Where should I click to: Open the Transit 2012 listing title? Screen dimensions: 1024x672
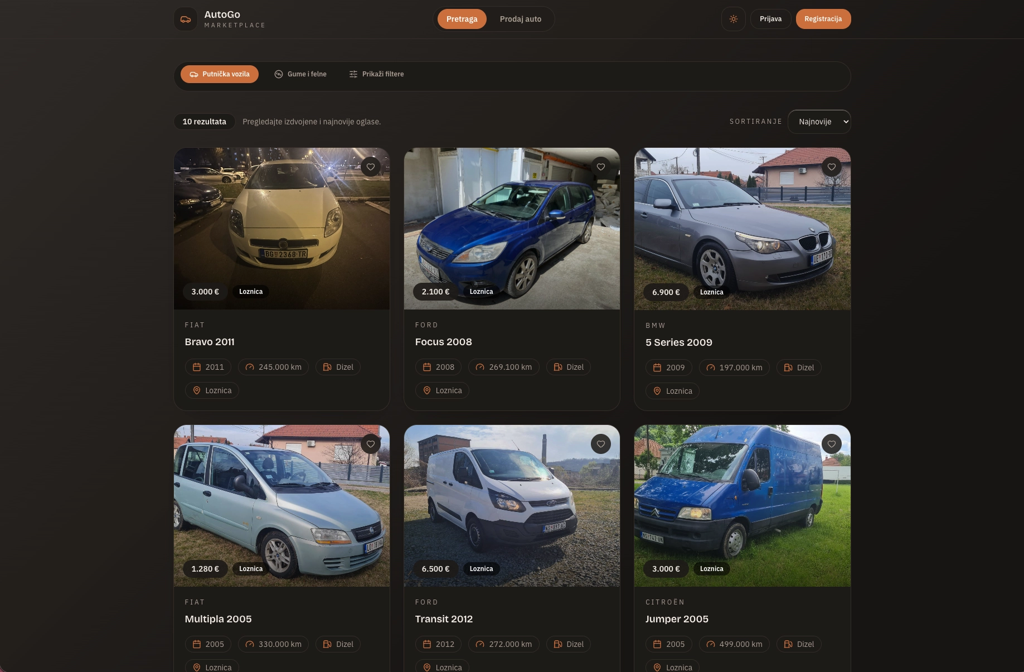click(x=444, y=619)
